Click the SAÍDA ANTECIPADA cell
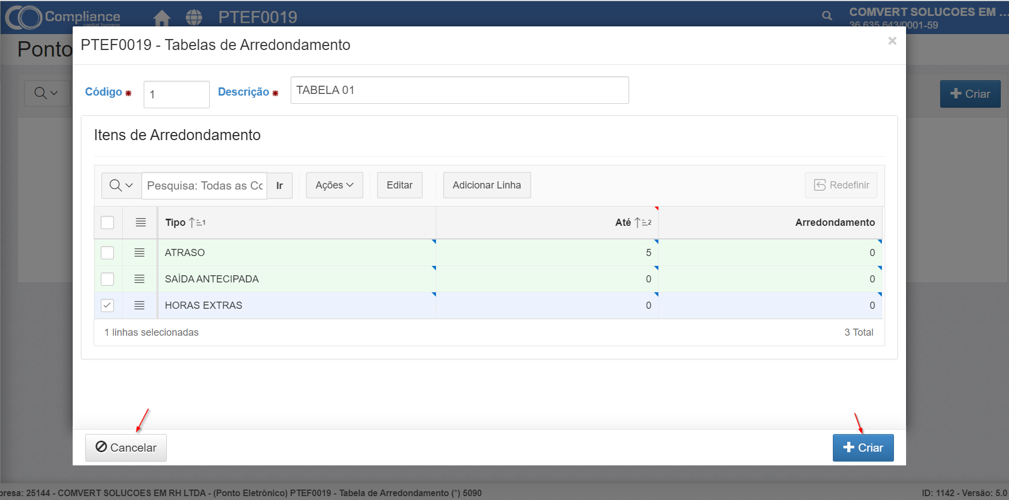 [x=297, y=279]
